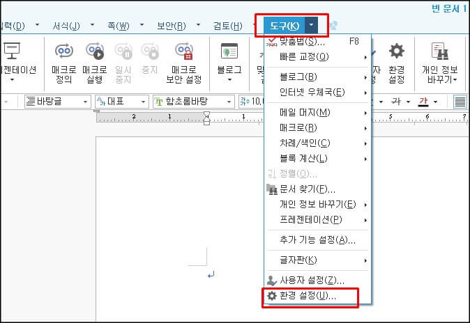This screenshot has width=470, height=323.
Task: Select 문서 찾기(F)... menu entry
Action: [318, 189]
